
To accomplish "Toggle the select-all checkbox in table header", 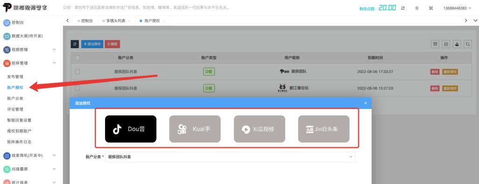I will click(x=77, y=58).
